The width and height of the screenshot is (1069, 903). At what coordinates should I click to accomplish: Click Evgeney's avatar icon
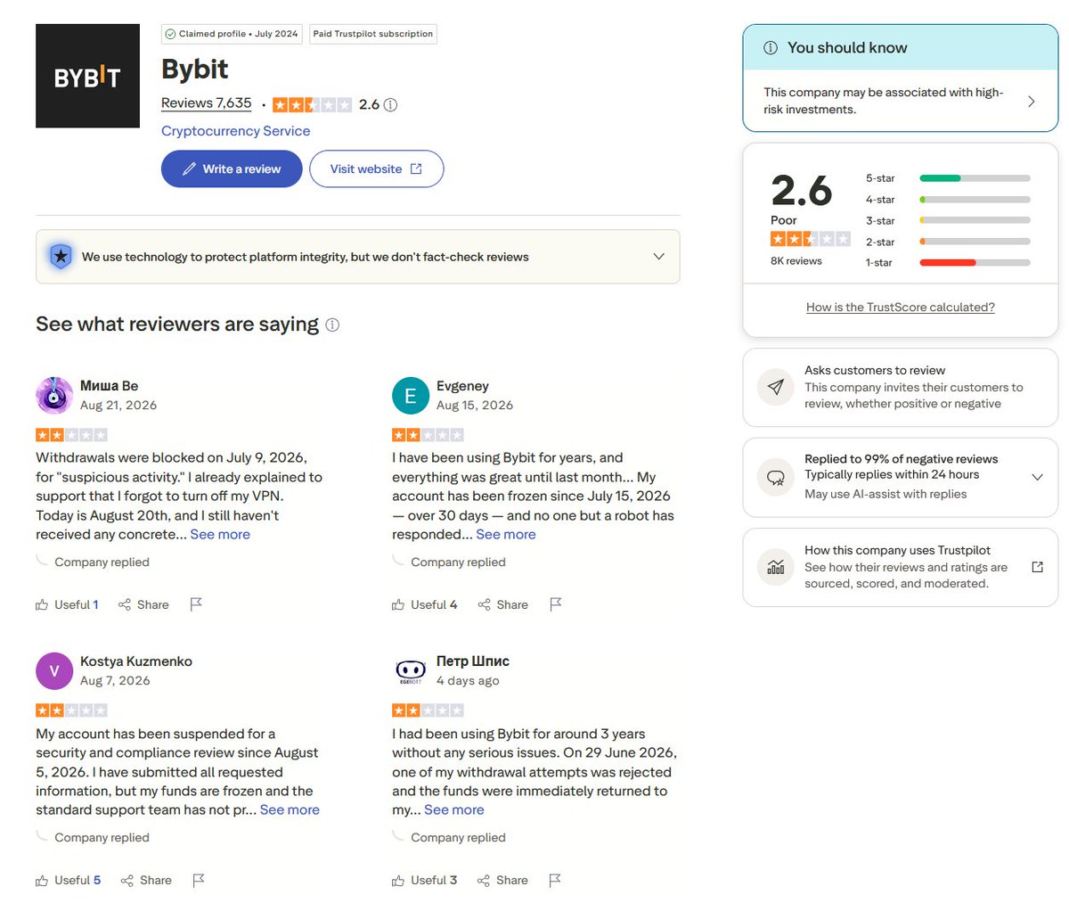[x=411, y=395]
